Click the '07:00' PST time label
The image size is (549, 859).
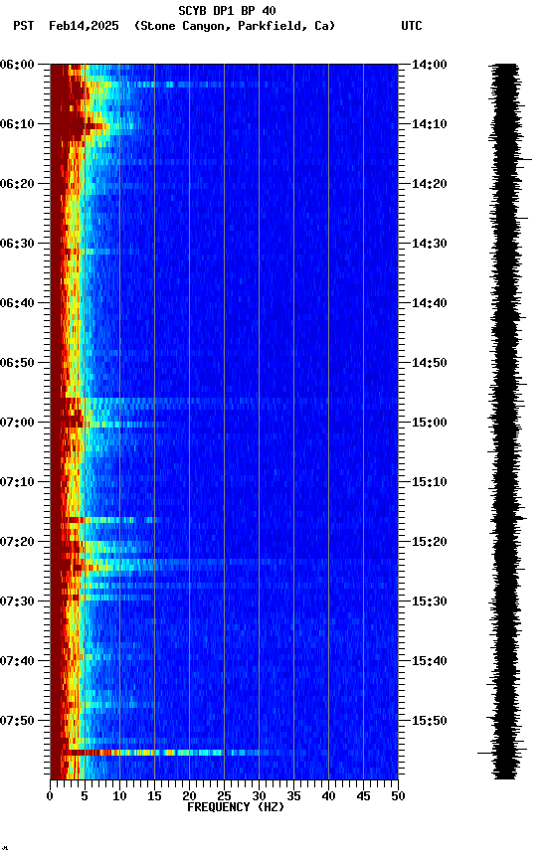tap(17, 423)
